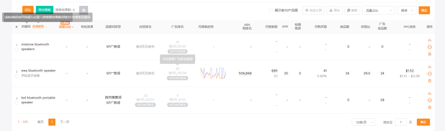Click the miatone bluetooth speakers keyword text
Viewport: 445px width, 131px height.
click(35, 46)
